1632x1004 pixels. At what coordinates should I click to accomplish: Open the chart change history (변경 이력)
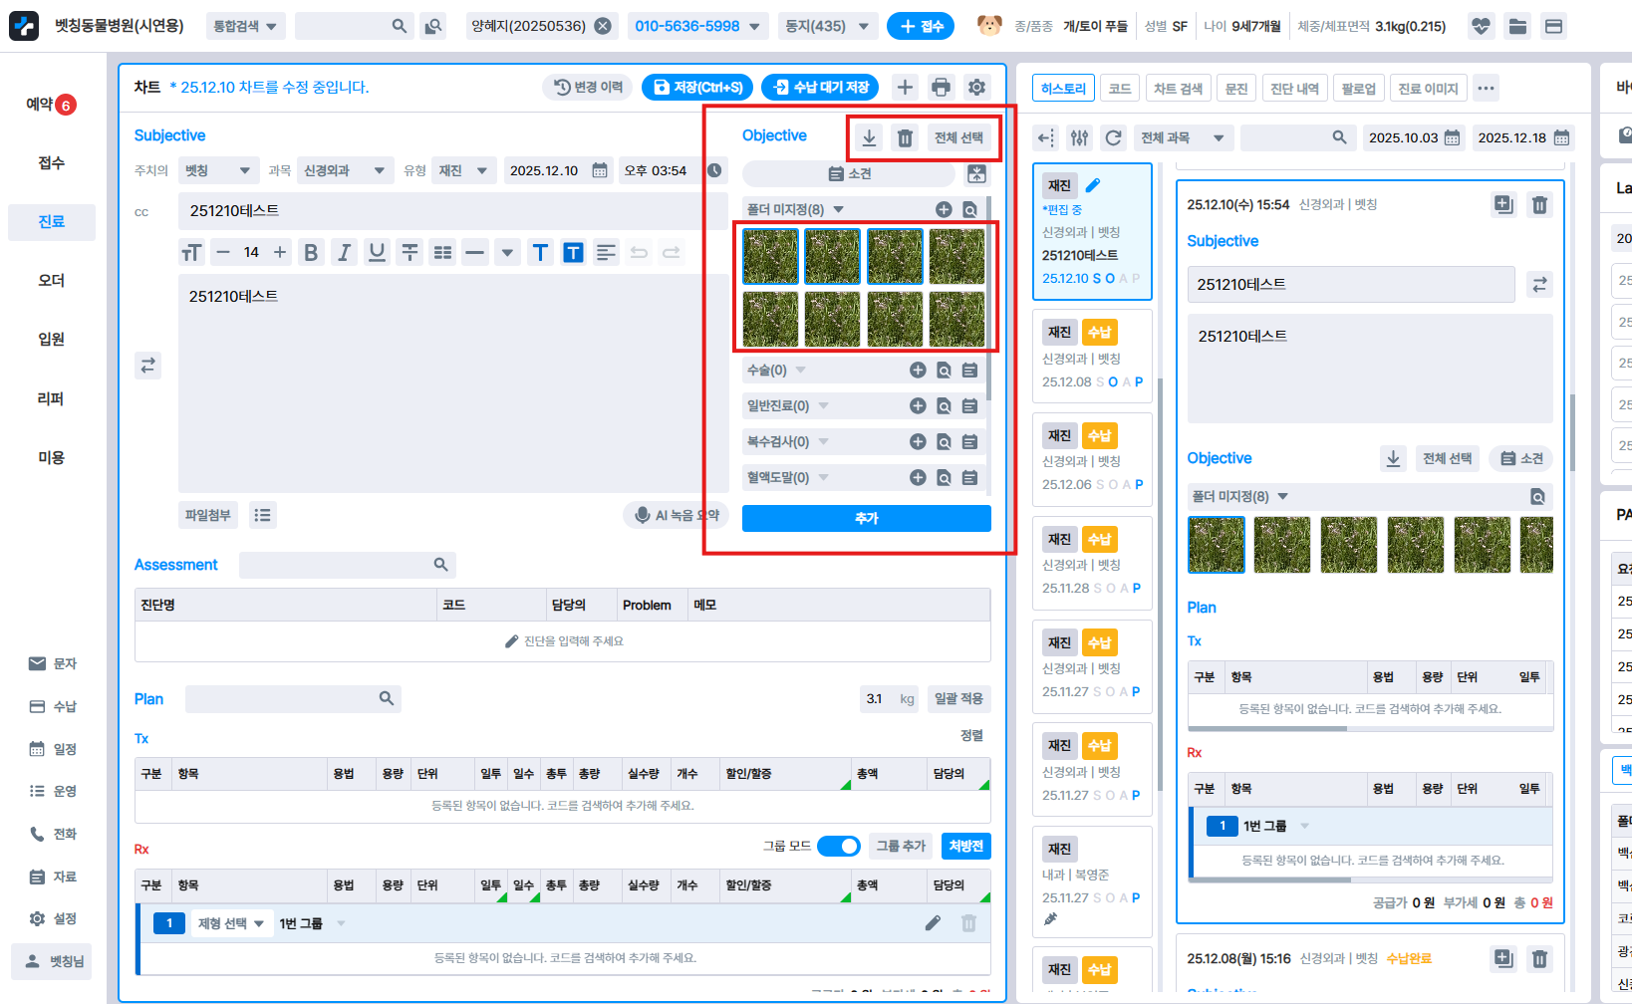point(589,87)
